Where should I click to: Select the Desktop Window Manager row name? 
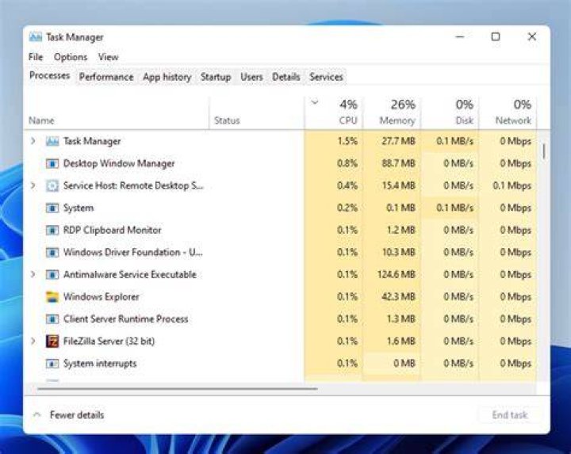(119, 164)
